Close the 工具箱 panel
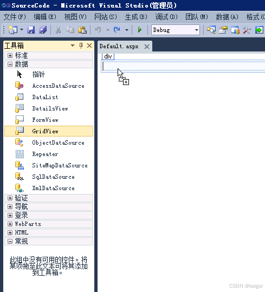 (89, 46)
